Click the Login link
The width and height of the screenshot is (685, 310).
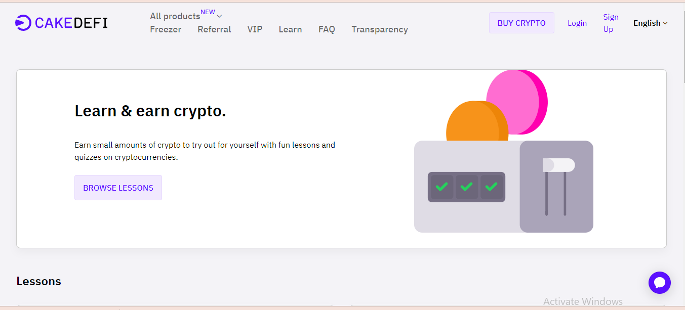click(x=577, y=23)
